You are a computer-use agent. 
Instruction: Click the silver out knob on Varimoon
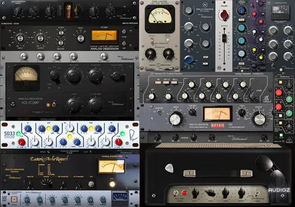[91, 184]
